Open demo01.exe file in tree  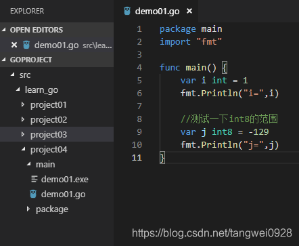pos(65,180)
